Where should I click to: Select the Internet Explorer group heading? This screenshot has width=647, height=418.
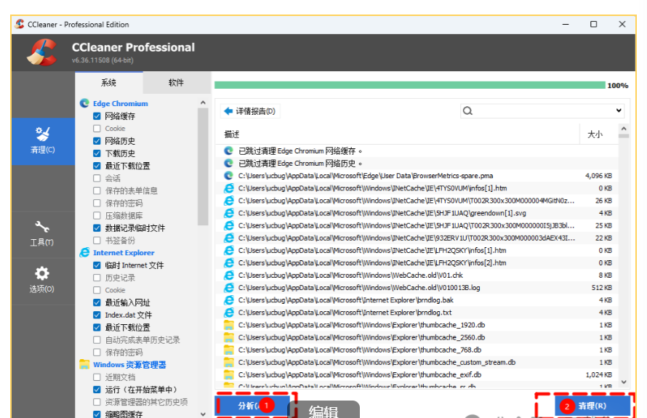pyautogui.click(x=124, y=252)
